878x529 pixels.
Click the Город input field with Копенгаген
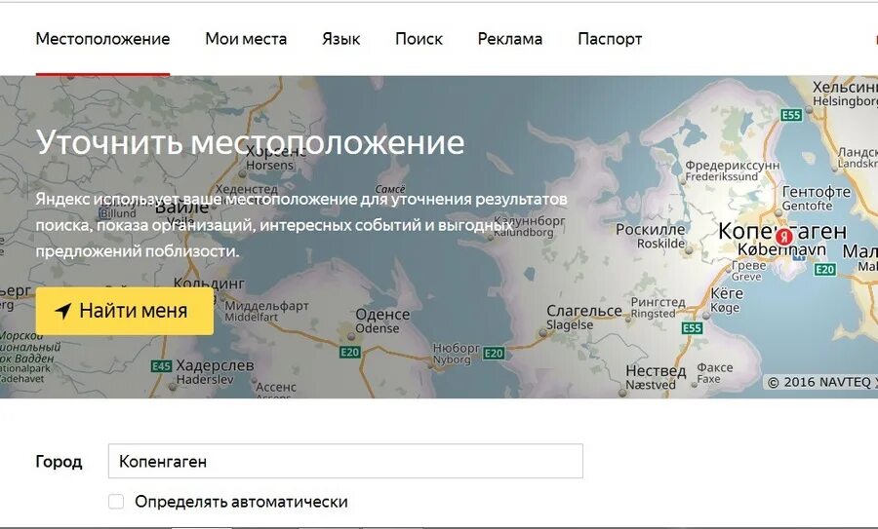coord(345,462)
